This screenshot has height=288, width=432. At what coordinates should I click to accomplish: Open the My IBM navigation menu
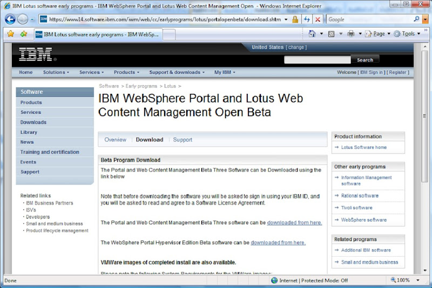225,72
